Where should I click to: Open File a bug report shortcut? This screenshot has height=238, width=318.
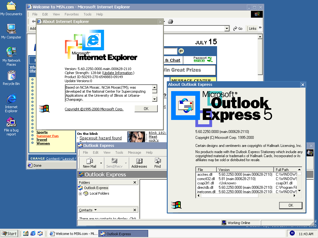pyautogui.click(x=11, y=126)
